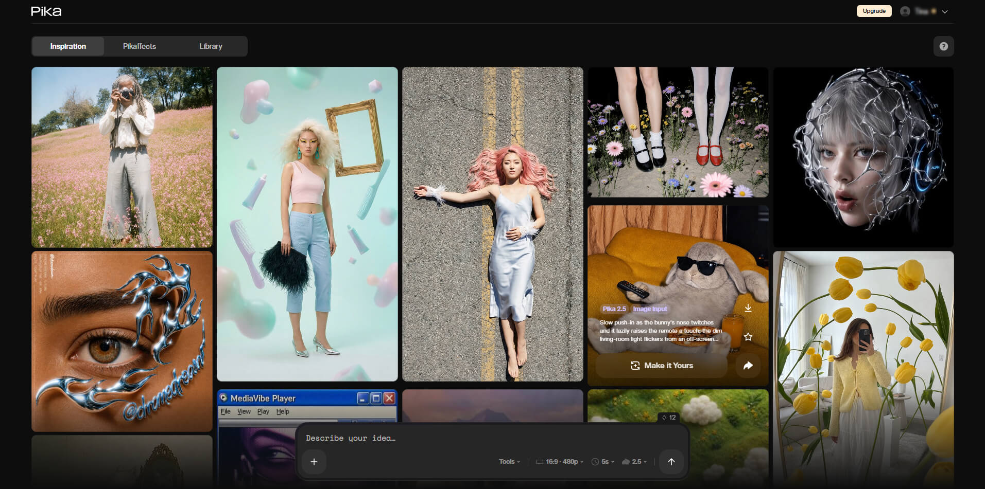
Task: Click the plus add media button
Action: click(314, 462)
